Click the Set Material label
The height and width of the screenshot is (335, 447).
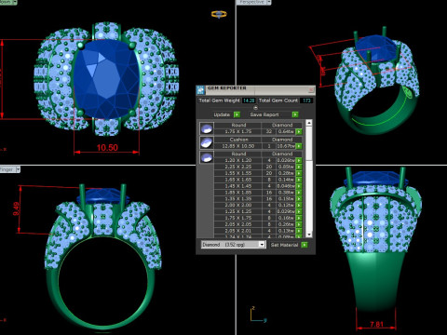coord(284,245)
